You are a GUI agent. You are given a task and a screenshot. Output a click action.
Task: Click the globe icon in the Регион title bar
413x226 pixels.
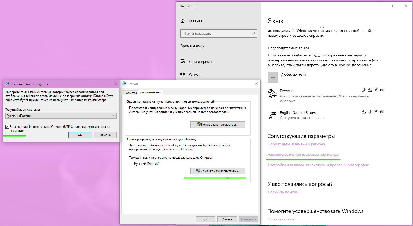click(x=124, y=84)
